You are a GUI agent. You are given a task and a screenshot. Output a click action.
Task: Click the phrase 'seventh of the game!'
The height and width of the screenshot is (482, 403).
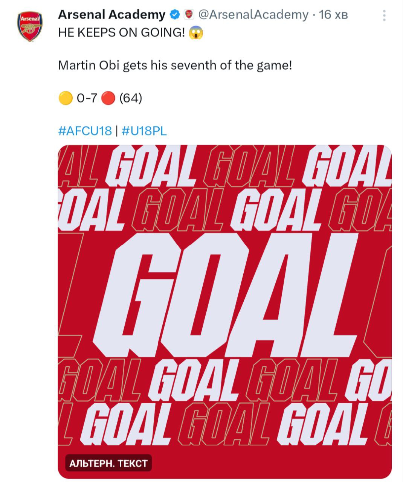[x=231, y=66]
